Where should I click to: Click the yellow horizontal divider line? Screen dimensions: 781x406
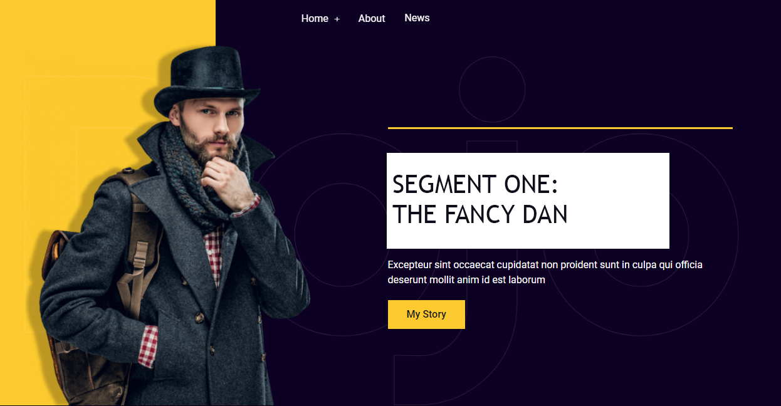(x=560, y=128)
